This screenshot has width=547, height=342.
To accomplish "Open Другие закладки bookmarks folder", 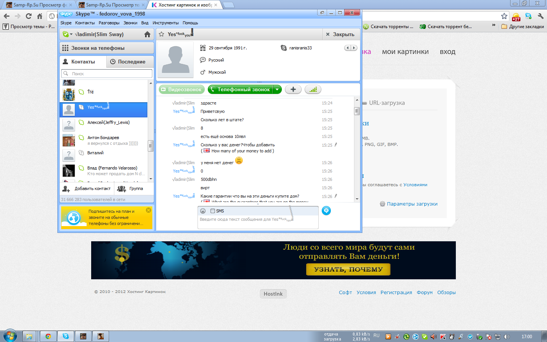I will [x=523, y=27].
